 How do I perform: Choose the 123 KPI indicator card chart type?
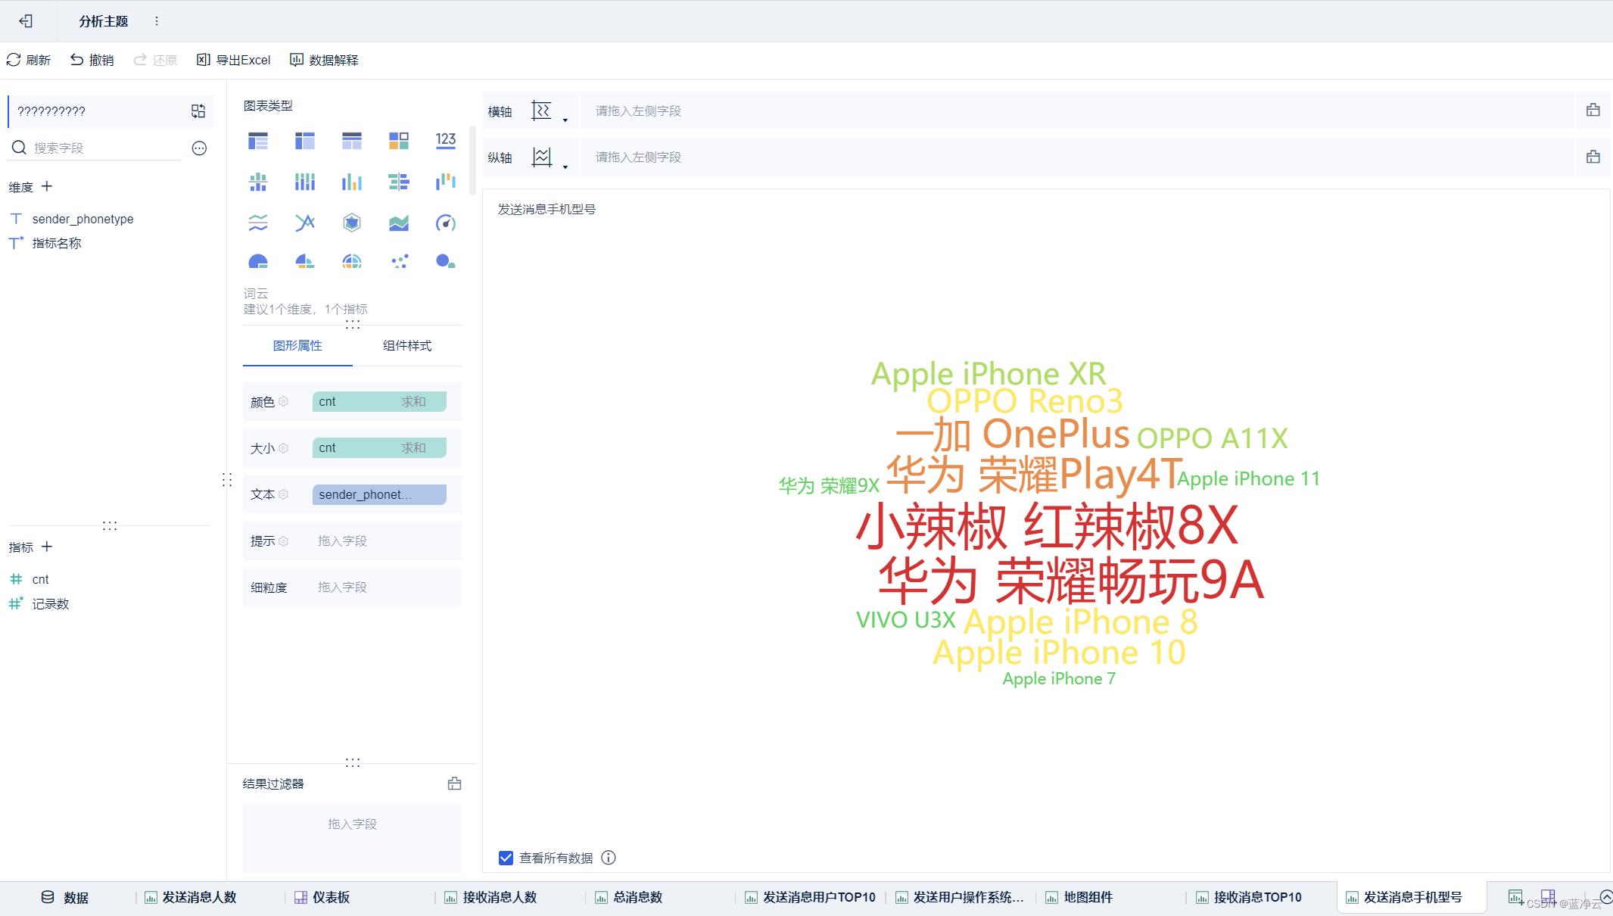point(446,141)
